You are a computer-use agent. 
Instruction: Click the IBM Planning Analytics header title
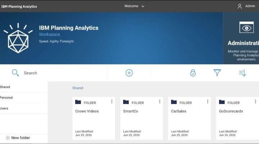click(x=19, y=6)
